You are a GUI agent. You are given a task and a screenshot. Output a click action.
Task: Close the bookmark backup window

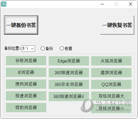click(x=131, y=4)
